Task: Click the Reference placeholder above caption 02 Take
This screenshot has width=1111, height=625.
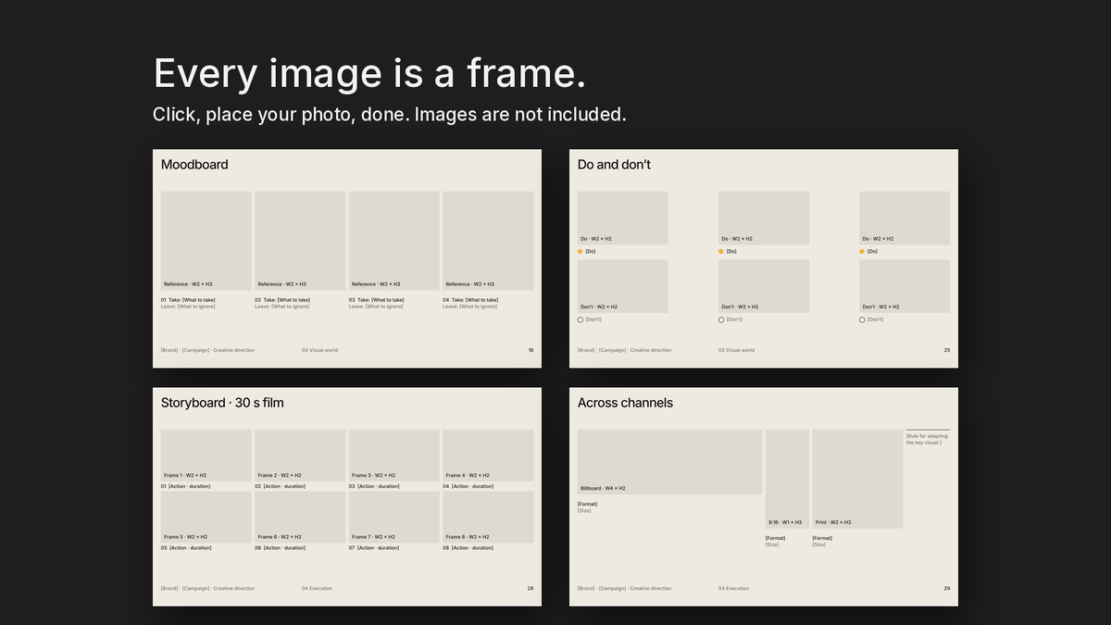Action: pos(300,241)
